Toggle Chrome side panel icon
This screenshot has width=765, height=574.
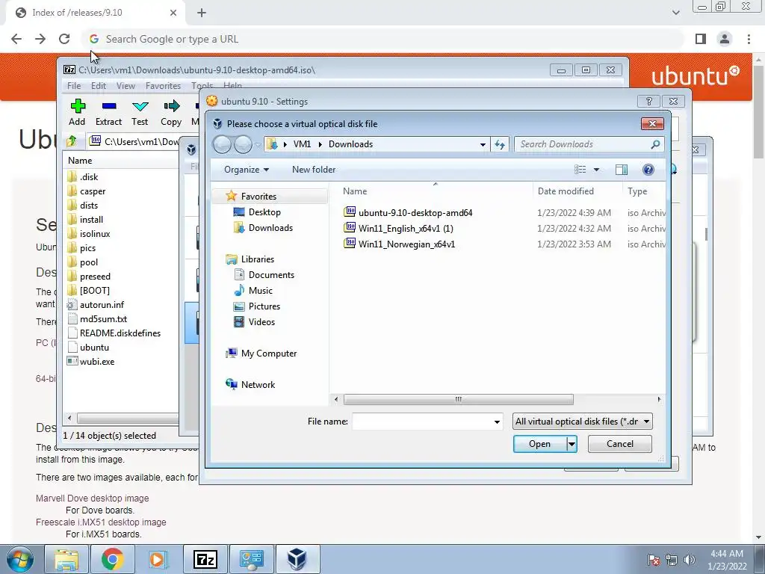[701, 39]
